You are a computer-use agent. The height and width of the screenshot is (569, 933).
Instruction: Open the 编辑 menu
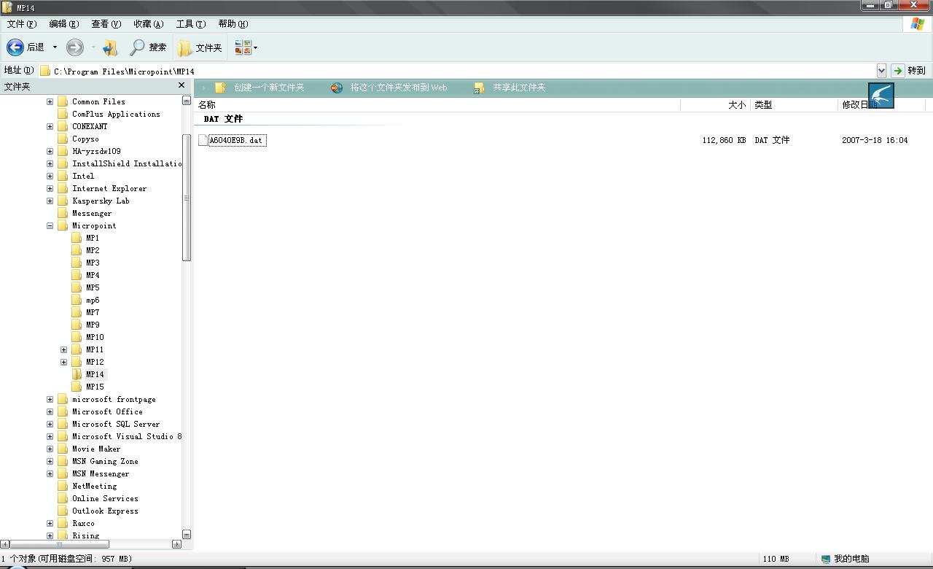click(x=64, y=24)
